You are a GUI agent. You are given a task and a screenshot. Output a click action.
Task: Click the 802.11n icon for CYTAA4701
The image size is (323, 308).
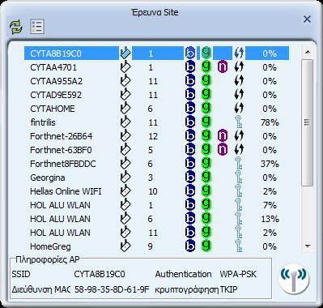(223, 67)
